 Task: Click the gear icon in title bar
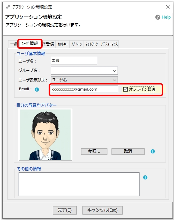coord(8,7)
